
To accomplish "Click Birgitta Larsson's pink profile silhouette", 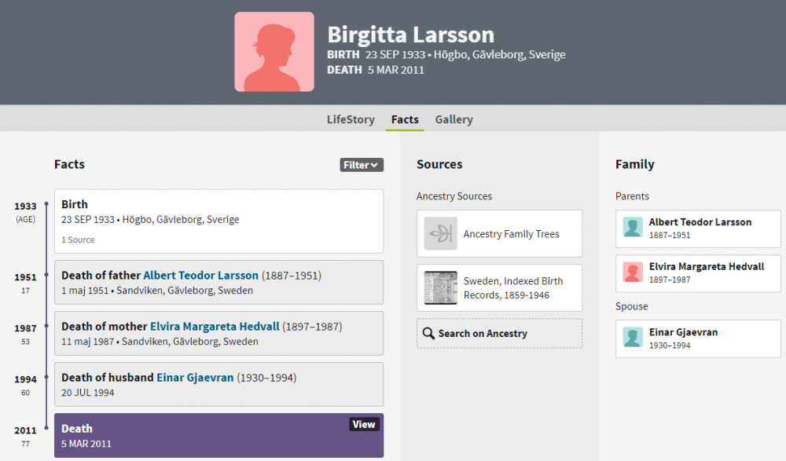I will (x=274, y=52).
